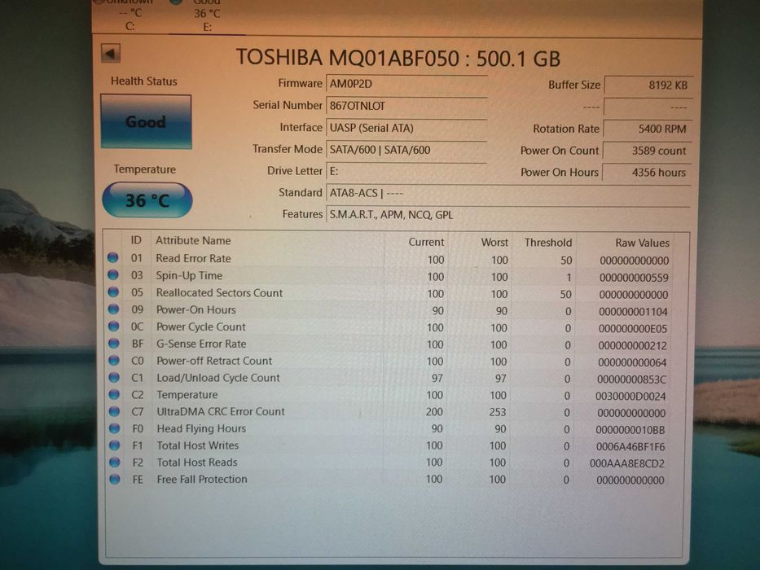Click the status dot for Load/Unload Cycle Count
The width and height of the screenshot is (760, 570).
[x=114, y=377]
